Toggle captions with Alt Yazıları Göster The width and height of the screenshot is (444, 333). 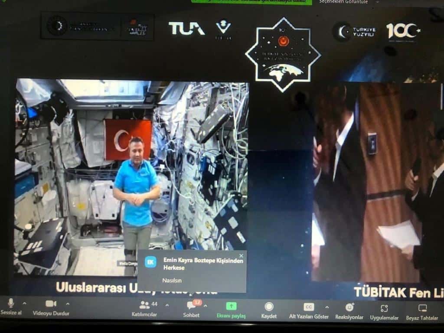click(x=308, y=307)
